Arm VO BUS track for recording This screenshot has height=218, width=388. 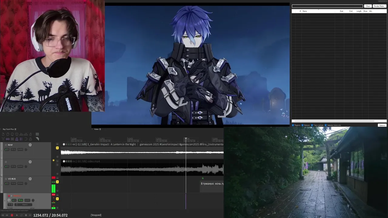[6, 179]
